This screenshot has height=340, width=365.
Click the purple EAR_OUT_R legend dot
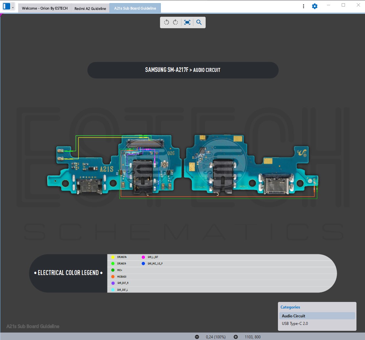click(113, 283)
